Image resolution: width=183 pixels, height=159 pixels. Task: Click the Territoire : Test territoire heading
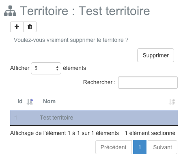85,11
